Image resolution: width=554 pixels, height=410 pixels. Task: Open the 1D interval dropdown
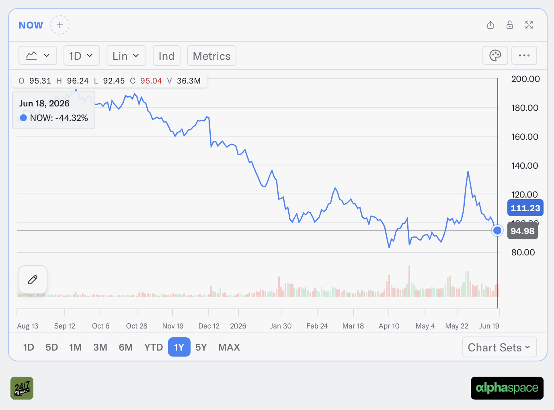(x=82, y=55)
